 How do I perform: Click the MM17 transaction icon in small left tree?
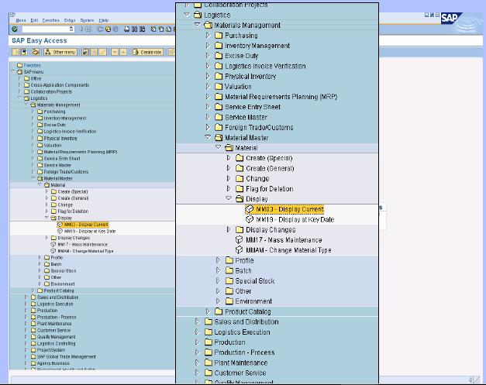click(x=53, y=244)
